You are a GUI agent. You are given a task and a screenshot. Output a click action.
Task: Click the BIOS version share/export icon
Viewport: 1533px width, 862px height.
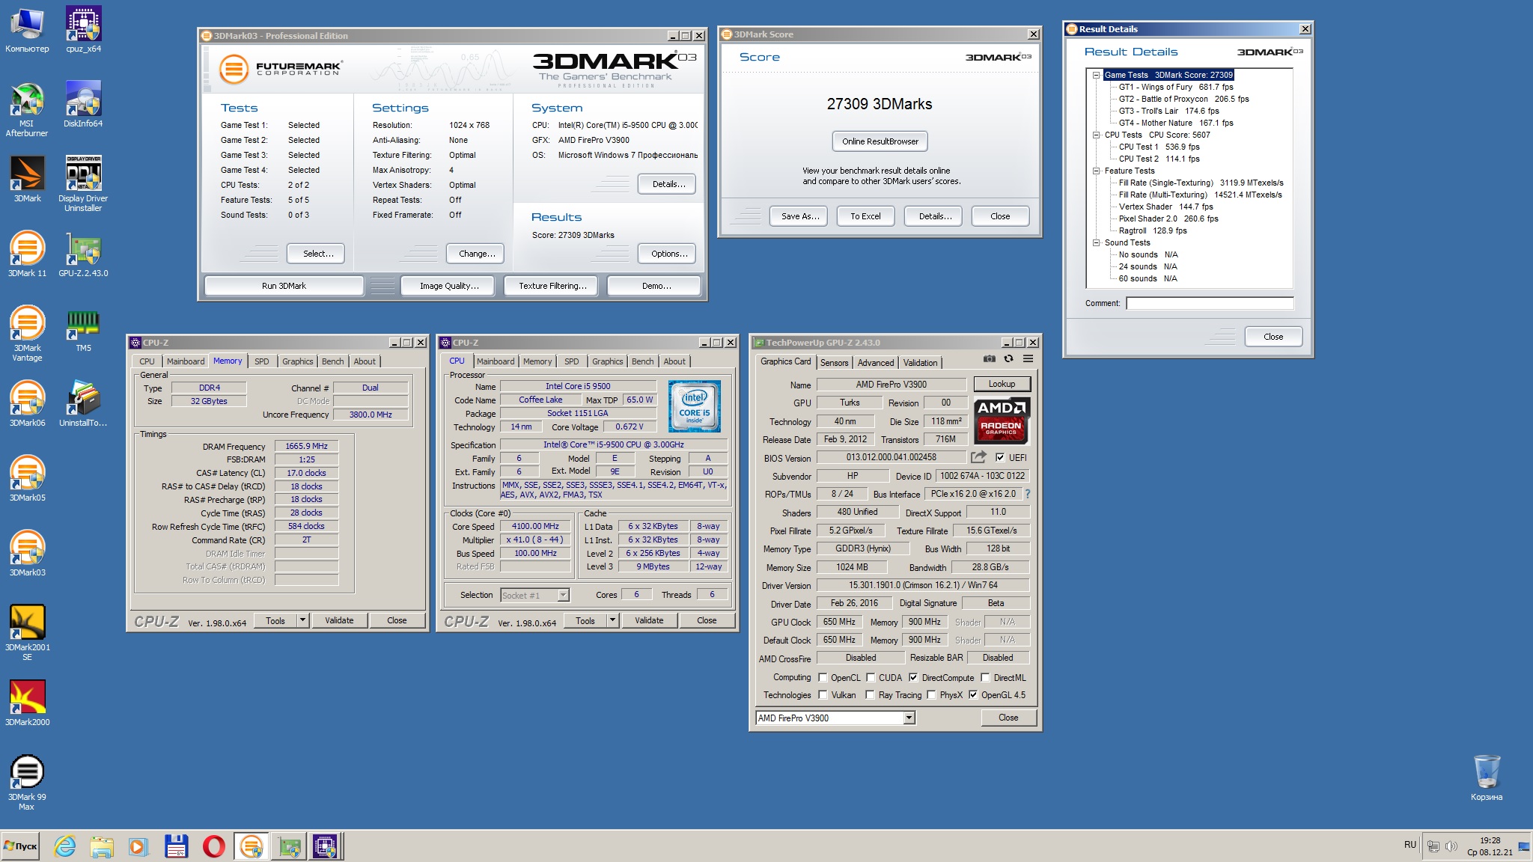[979, 457]
